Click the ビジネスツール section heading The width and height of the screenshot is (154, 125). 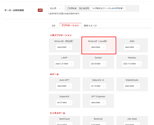58,113
